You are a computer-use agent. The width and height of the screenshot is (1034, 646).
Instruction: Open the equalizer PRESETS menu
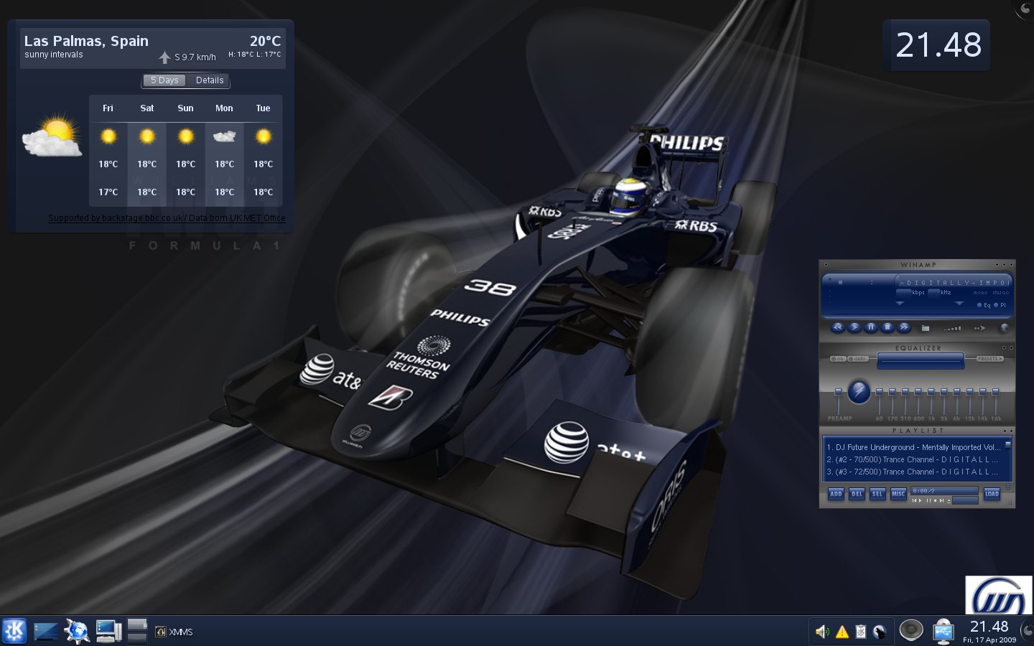989,359
